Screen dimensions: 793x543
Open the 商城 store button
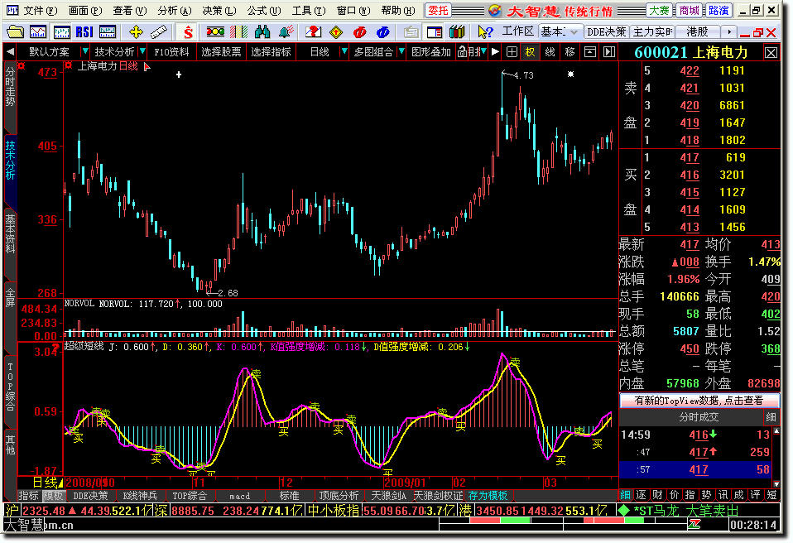689,11
